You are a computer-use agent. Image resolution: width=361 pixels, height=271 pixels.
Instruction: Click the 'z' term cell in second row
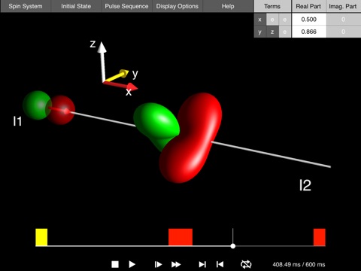[272, 32]
